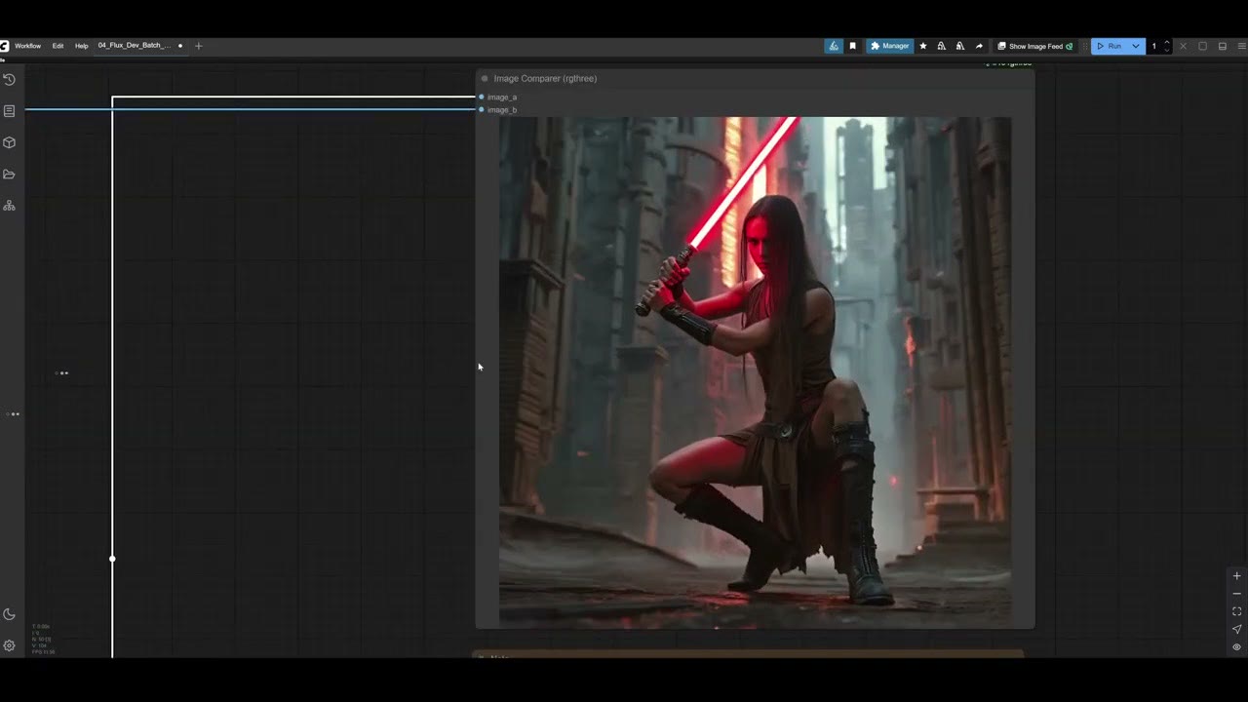This screenshot has width=1248, height=702.
Task: Select the Image Comparer (rgthree) node title
Action: (545, 78)
